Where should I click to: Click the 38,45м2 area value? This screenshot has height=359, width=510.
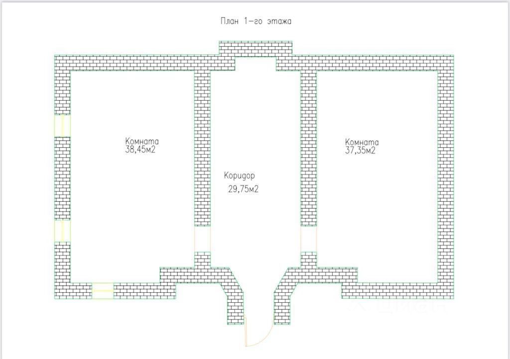point(140,149)
